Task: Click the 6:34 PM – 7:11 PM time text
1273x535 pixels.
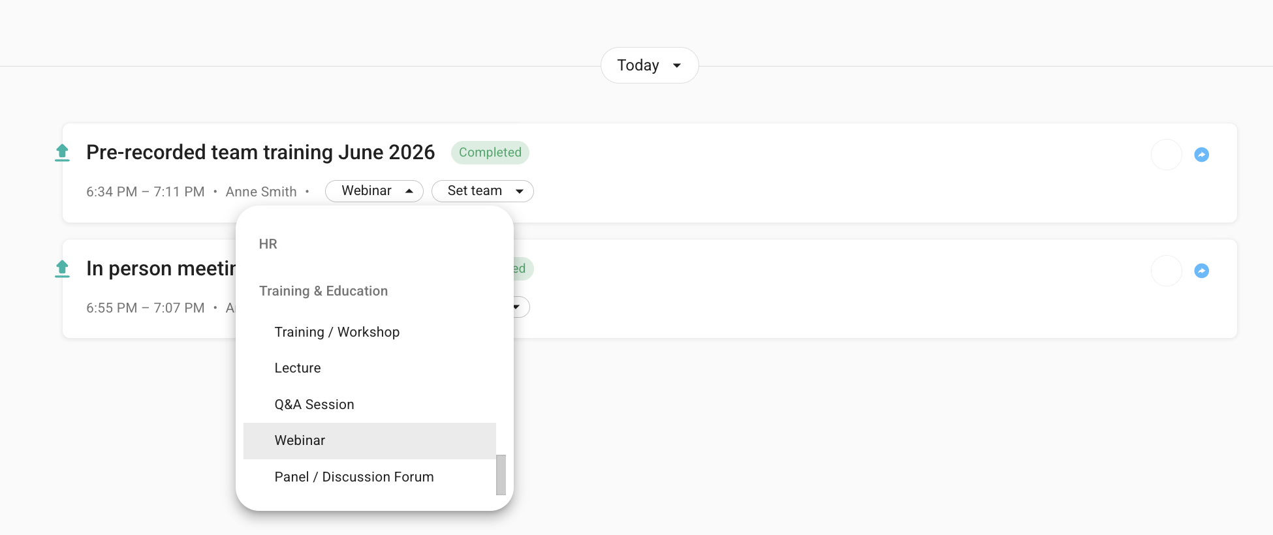Action: (x=145, y=192)
